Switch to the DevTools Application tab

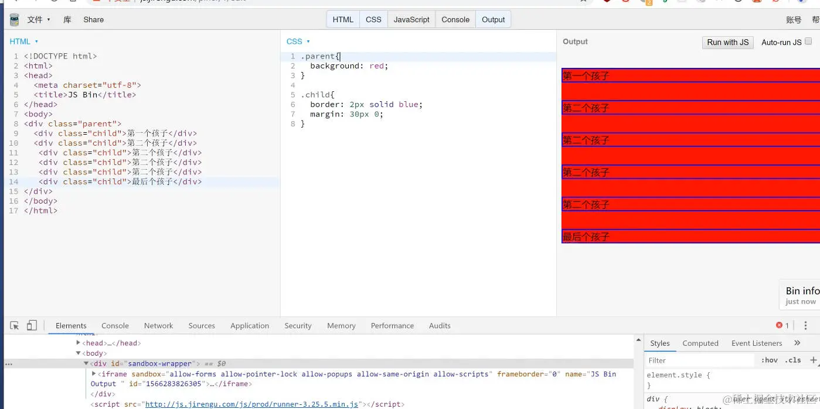click(250, 326)
